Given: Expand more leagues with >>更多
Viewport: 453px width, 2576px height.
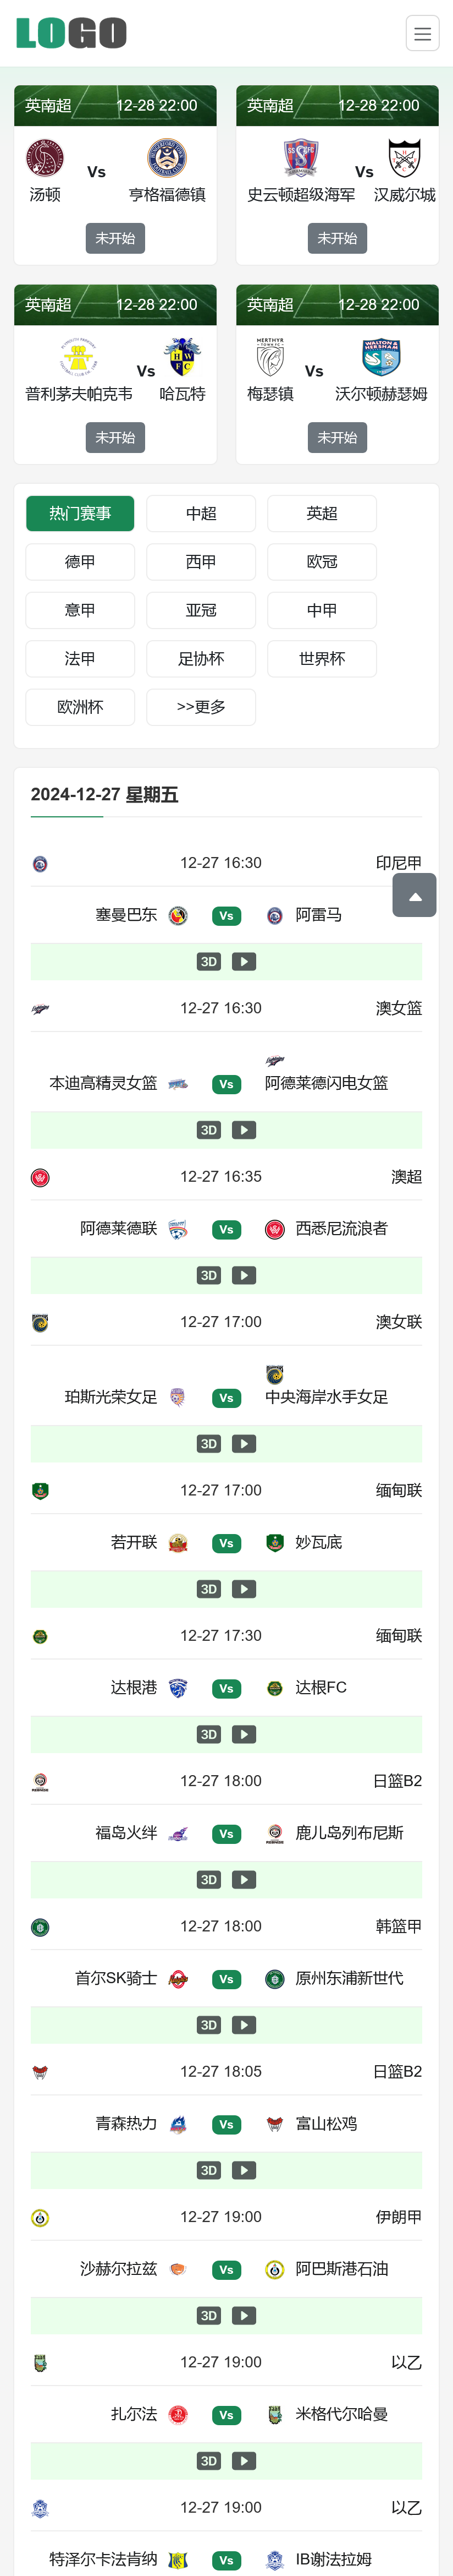Looking at the screenshot, I should 201,707.
